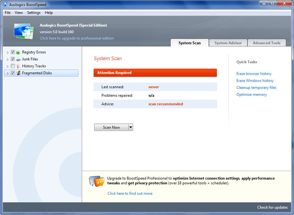294x215 pixels.
Task: Click the Attention Required red banner
Action: click(155, 73)
